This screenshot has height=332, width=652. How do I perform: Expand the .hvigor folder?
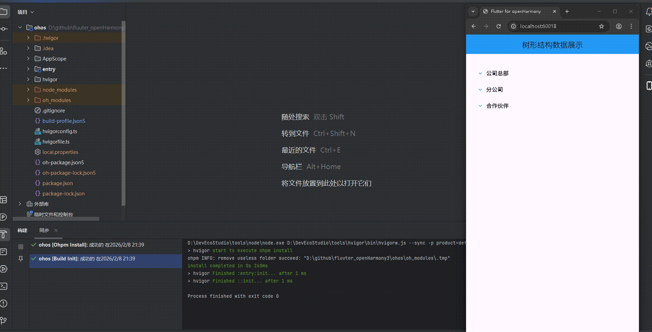tap(28, 38)
